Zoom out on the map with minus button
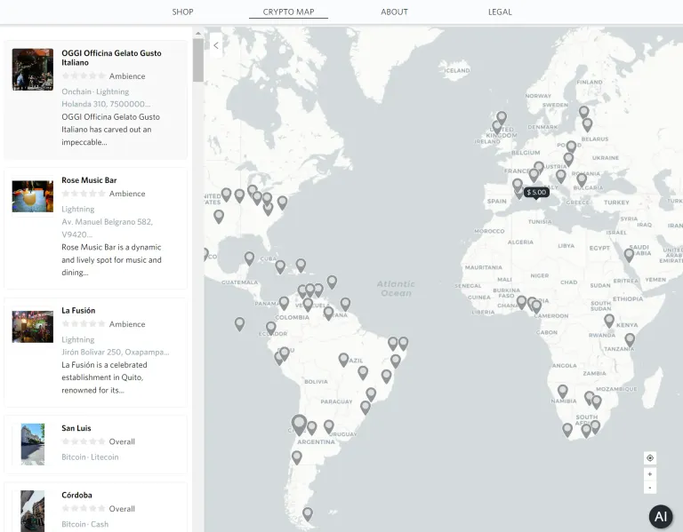Image resolution: width=683 pixels, height=532 pixels. click(x=650, y=488)
